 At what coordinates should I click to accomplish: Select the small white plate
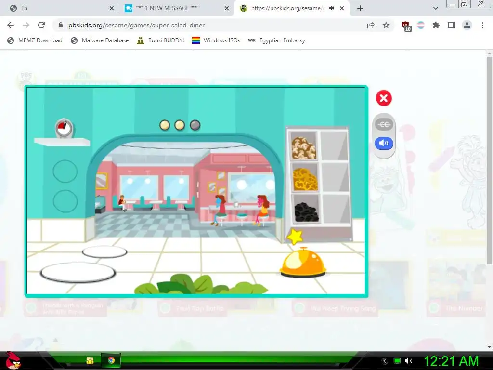click(x=104, y=252)
